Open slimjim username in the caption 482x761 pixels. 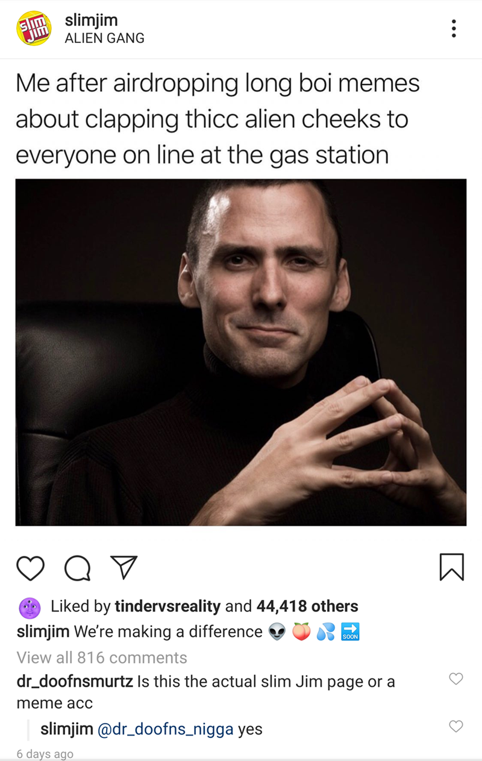(45, 632)
